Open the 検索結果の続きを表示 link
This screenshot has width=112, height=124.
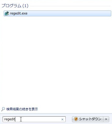pyautogui.click(x=22, y=109)
